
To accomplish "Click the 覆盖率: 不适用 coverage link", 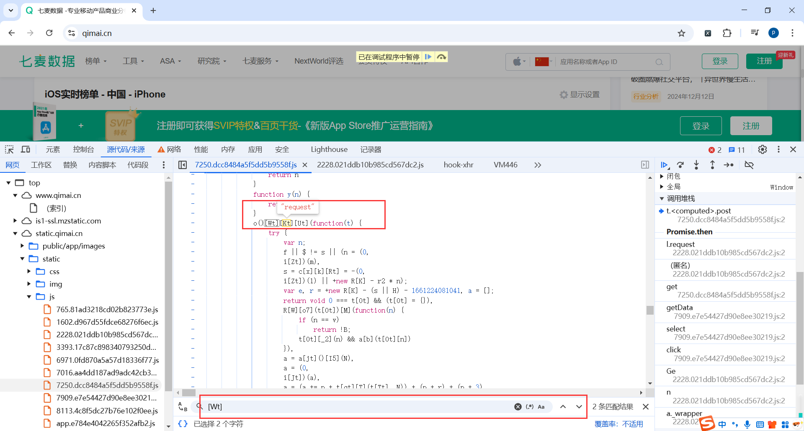I will (x=618, y=424).
